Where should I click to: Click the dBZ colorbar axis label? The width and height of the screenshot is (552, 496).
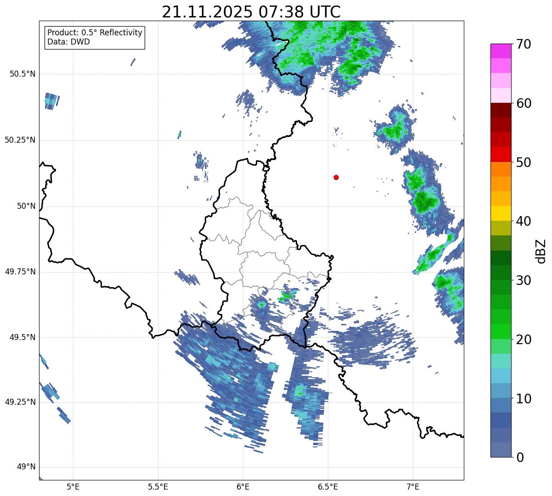click(x=541, y=251)
